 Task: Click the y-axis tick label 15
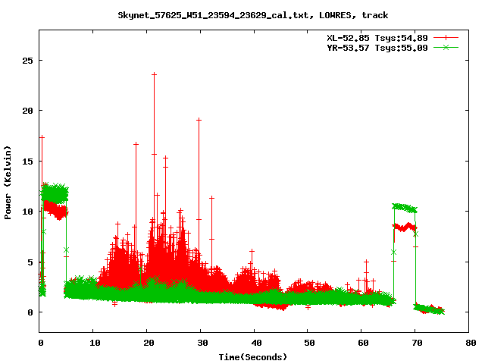pyautogui.click(x=27, y=162)
